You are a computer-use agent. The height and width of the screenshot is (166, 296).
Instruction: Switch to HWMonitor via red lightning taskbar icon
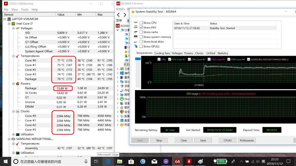coord(189,162)
